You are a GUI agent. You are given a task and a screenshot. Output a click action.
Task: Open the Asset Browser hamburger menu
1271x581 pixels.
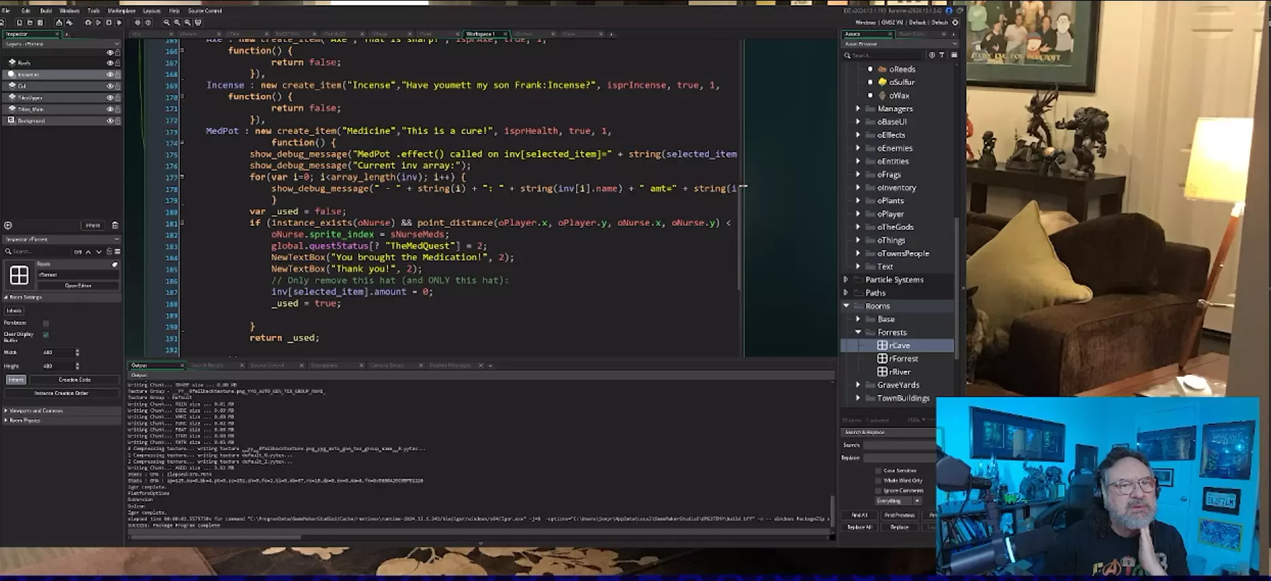954,55
